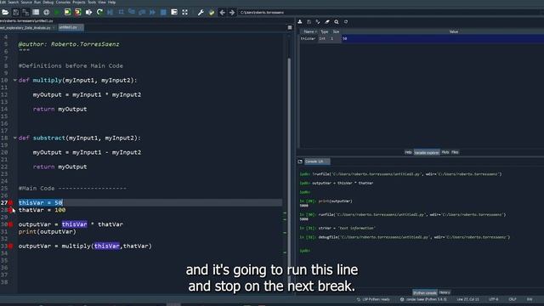Switch to the Help pane tab
Viewport: 544px width, 306px height.
pos(408,152)
